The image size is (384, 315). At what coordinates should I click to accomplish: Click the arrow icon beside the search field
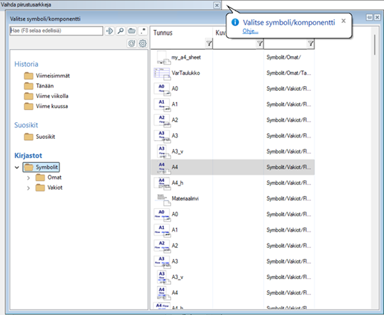109,31
